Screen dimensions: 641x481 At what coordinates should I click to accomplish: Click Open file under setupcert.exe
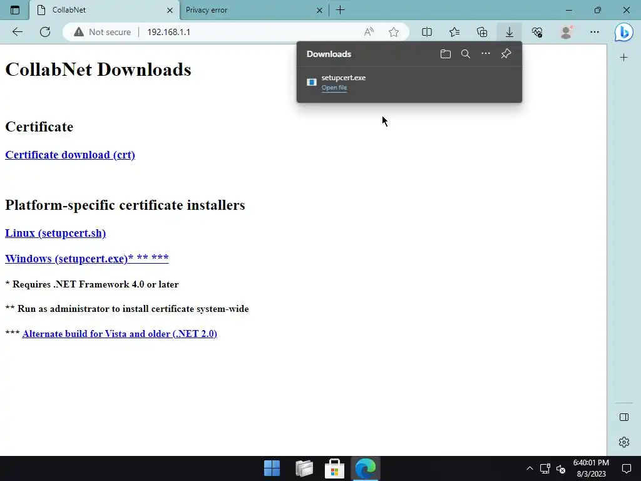click(334, 88)
